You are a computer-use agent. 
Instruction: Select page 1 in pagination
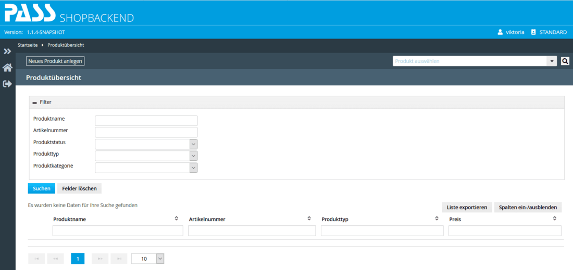click(x=78, y=259)
